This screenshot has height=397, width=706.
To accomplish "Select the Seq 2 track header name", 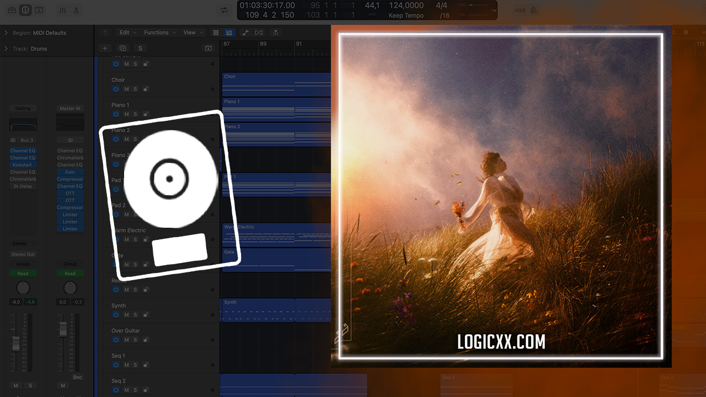I will pos(119,381).
